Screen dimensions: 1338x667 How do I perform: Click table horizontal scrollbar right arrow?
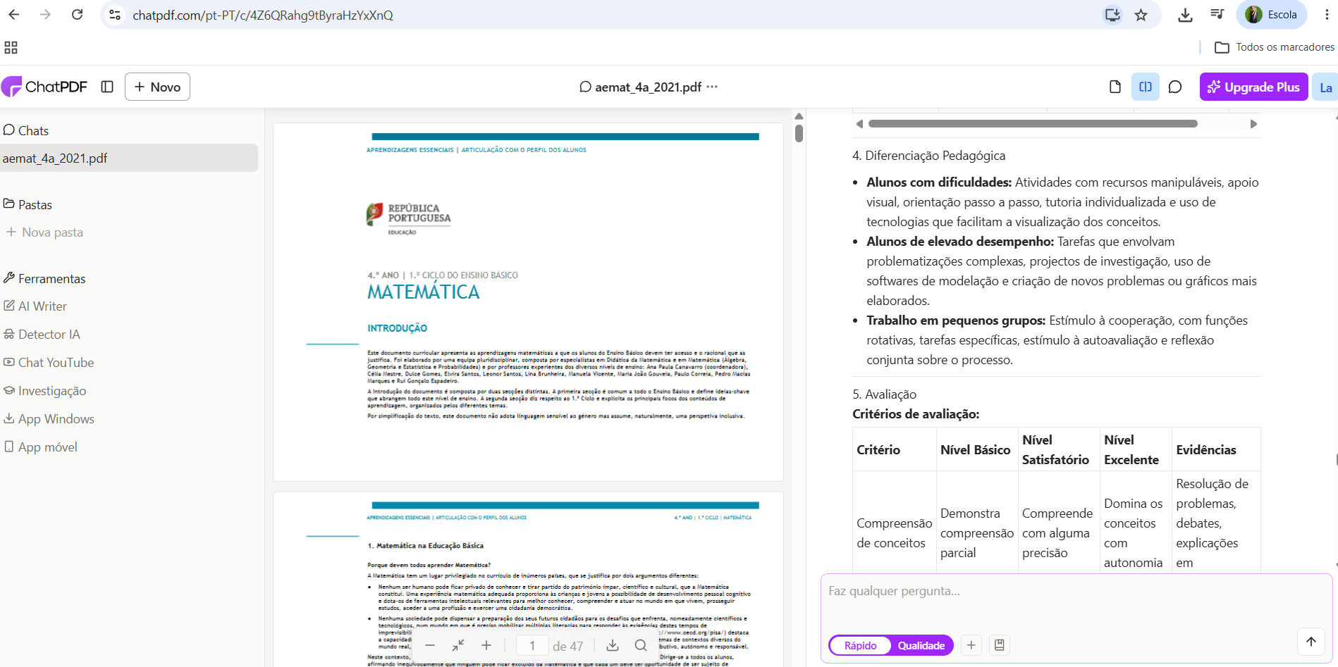(x=1253, y=123)
